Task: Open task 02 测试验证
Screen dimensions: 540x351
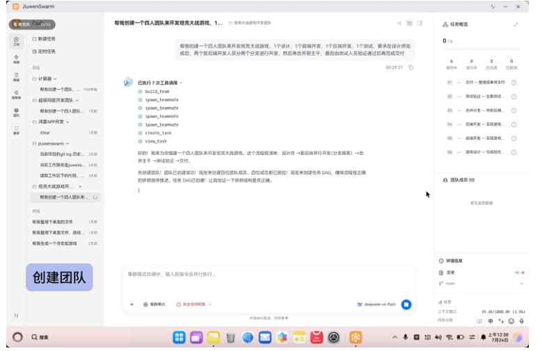Action: 481,97
